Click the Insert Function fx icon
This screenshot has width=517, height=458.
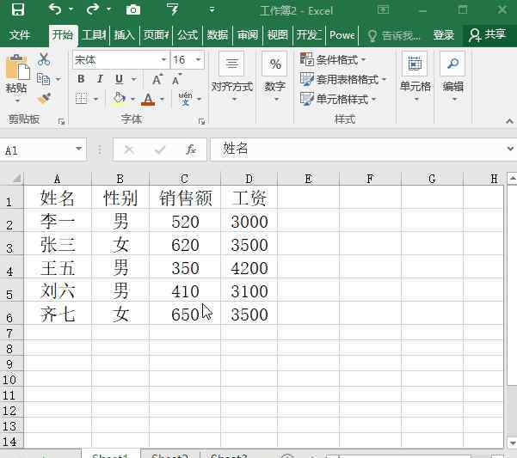(191, 150)
